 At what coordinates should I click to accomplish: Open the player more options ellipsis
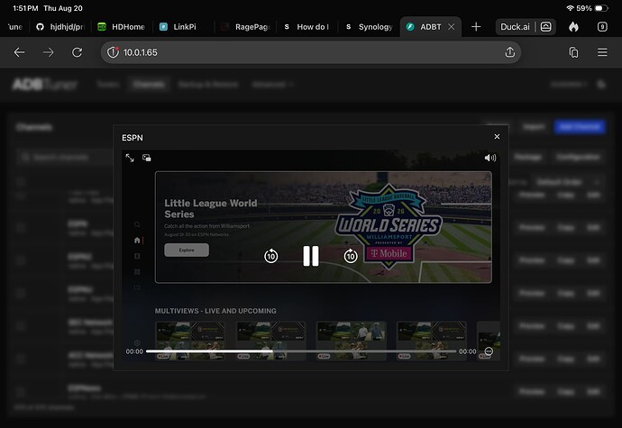pos(489,351)
